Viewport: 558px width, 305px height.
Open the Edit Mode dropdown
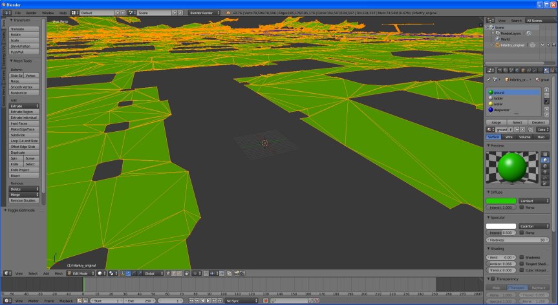click(x=81, y=273)
